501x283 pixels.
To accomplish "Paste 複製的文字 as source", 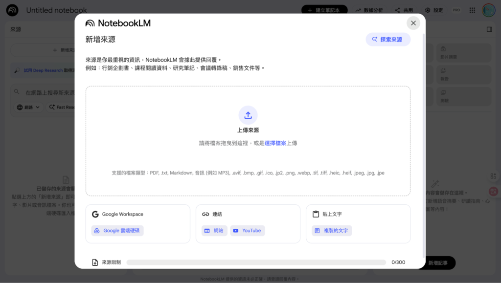I will coord(331,231).
